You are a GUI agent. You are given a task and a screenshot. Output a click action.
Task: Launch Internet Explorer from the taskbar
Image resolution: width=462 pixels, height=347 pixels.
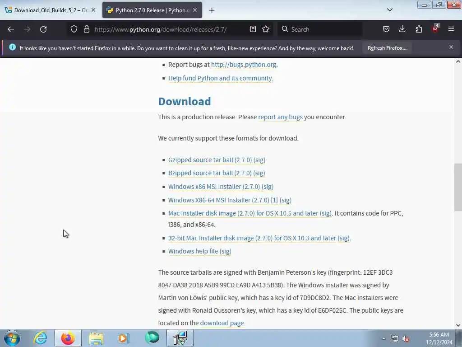point(40,338)
